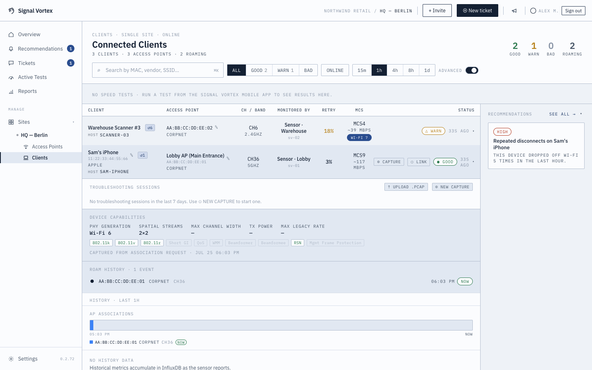Upload a .PCAP file
The width and height of the screenshot is (592, 370).
[406, 187]
